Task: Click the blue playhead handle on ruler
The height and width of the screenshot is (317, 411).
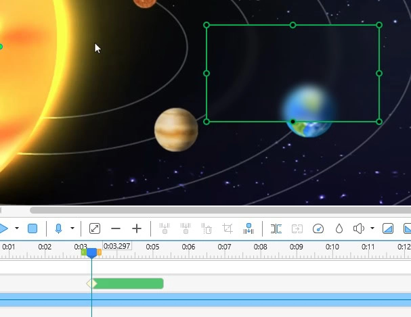Action: pyautogui.click(x=91, y=253)
